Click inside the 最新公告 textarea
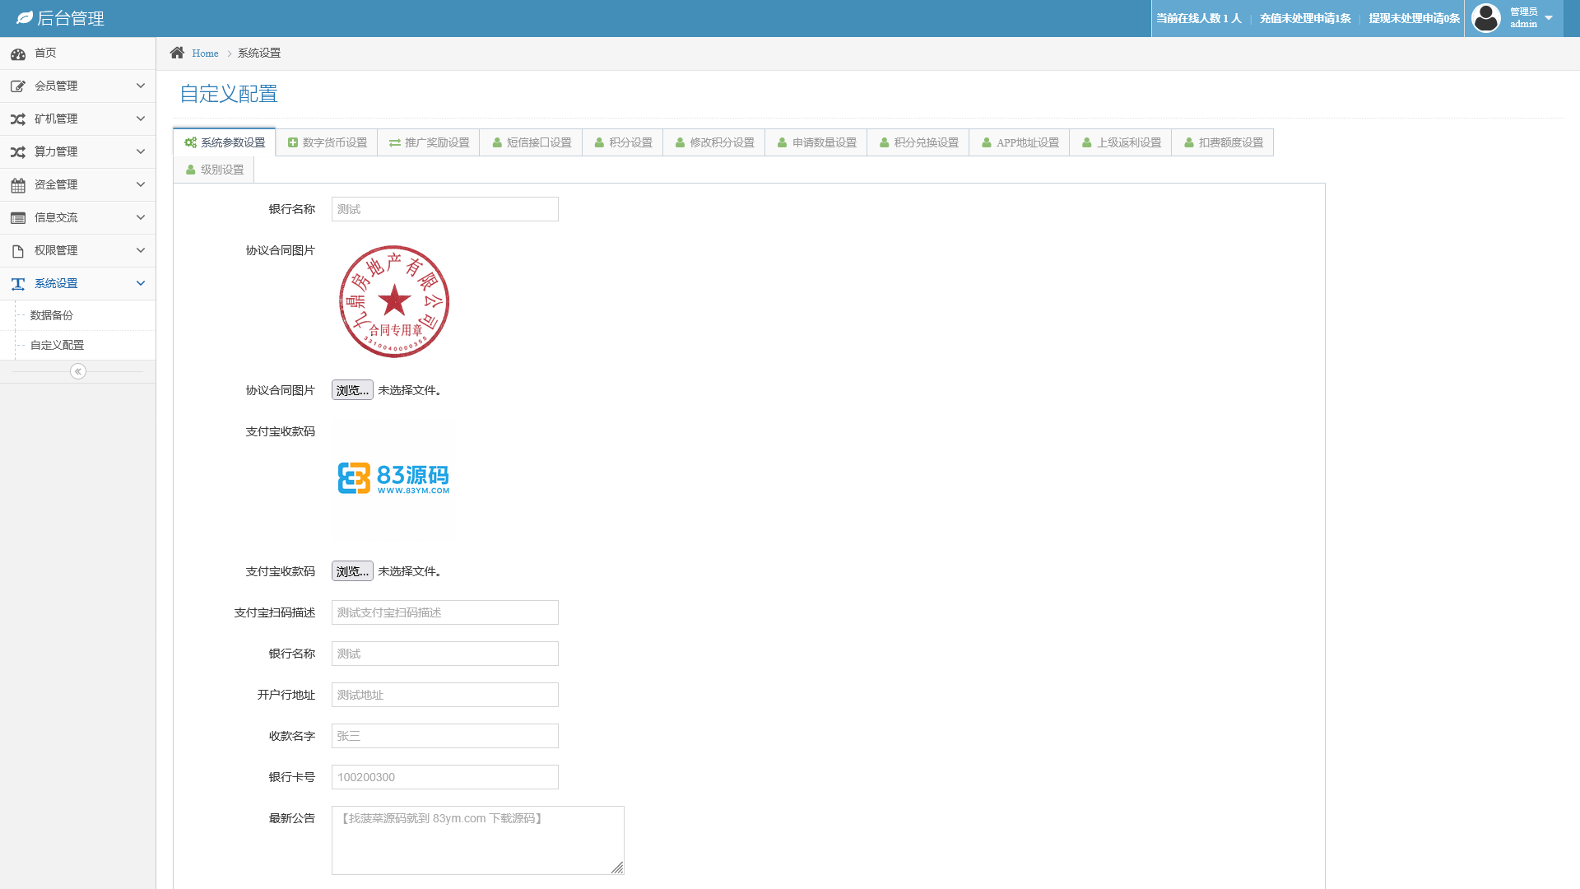 (x=478, y=840)
